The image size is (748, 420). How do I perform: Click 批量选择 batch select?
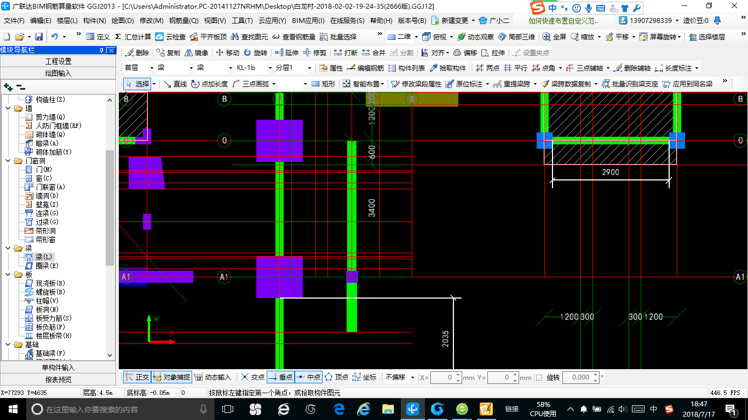click(338, 37)
